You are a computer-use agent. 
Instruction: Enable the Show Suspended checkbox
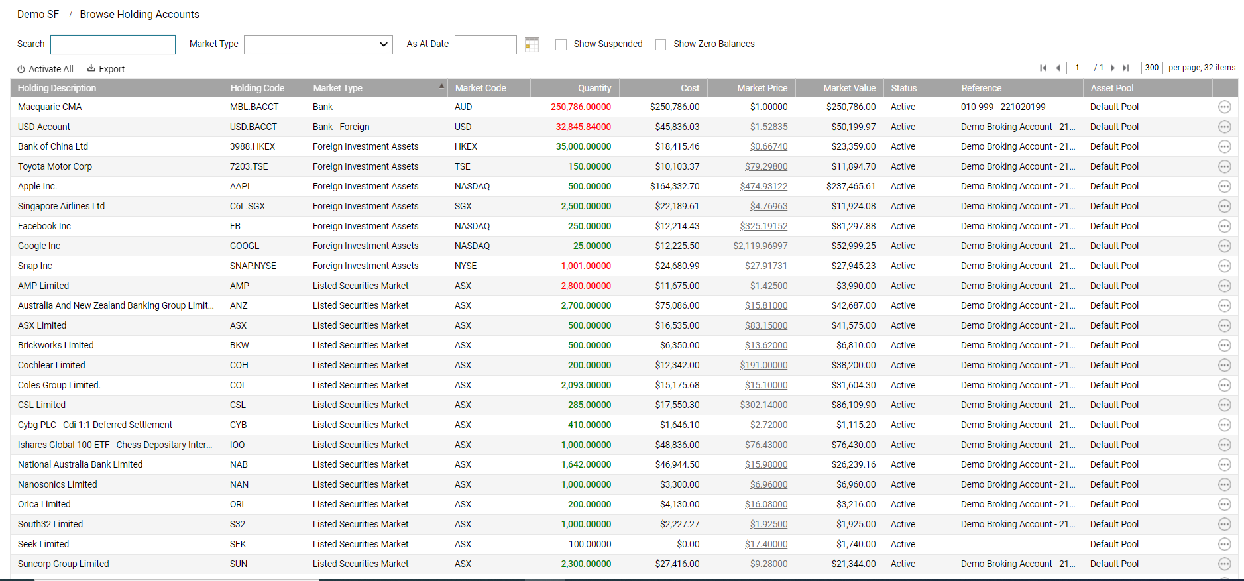[561, 44]
